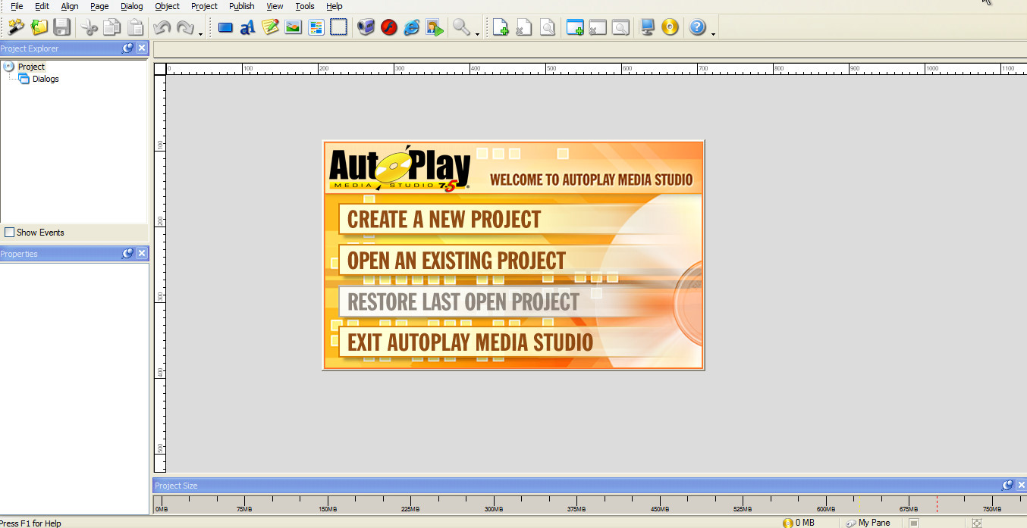Click Create a New Project
Screen dimensions: 1027x528
(x=444, y=220)
